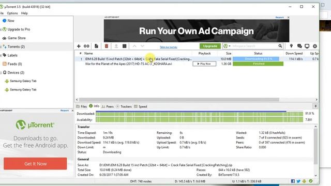This screenshot has height=186, width=331.
Task: Move torrent up the queue arrow
Action: click(x=134, y=46)
